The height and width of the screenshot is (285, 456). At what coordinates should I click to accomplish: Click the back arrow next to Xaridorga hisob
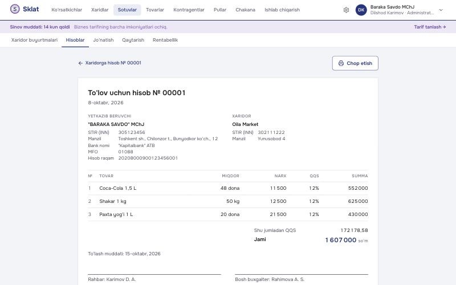point(80,63)
